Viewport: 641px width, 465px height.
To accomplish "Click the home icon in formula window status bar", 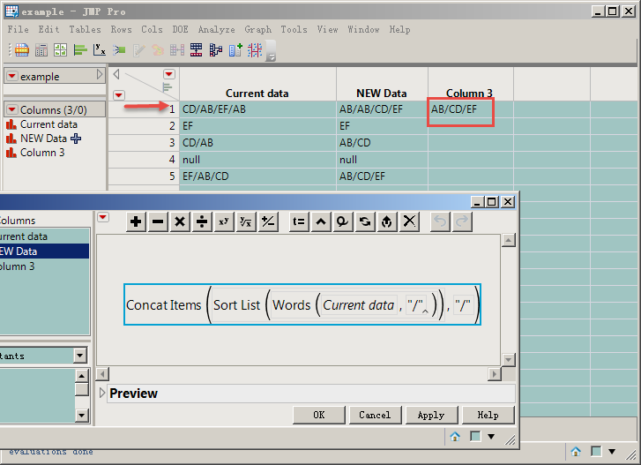I will pos(455,437).
